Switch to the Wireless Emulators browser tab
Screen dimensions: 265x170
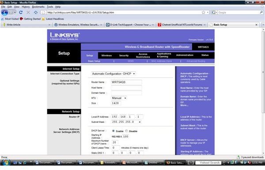78,25
